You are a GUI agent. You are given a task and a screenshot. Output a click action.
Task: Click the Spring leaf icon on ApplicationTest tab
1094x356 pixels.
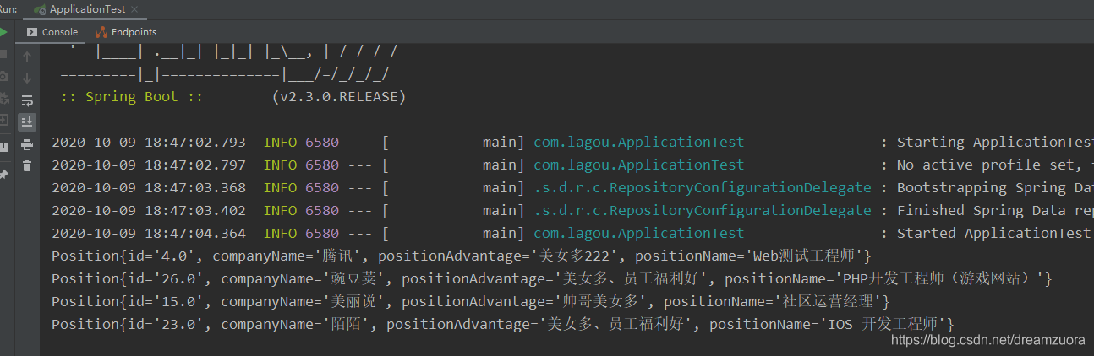tap(39, 9)
